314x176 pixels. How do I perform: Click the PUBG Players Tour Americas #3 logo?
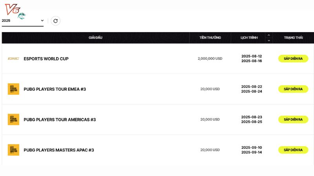coord(13,120)
